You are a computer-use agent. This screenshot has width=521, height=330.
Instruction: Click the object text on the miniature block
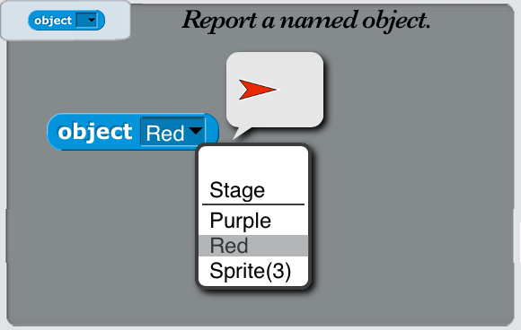click(x=53, y=21)
